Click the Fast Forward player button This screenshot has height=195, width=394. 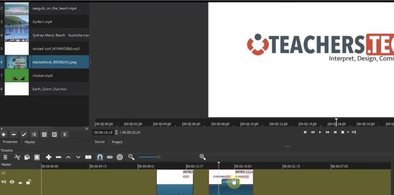[x=328, y=132]
